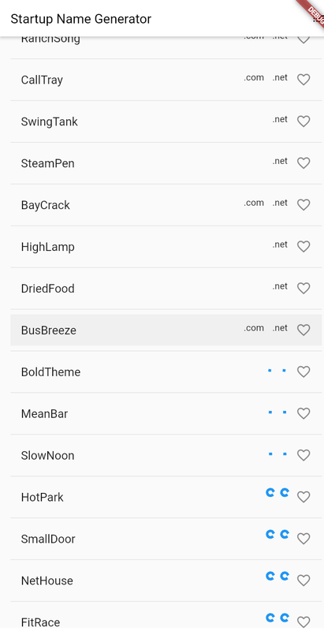Select the SmallDoor heart icon
The width and height of the screenshot is (324, 631).
304,539
